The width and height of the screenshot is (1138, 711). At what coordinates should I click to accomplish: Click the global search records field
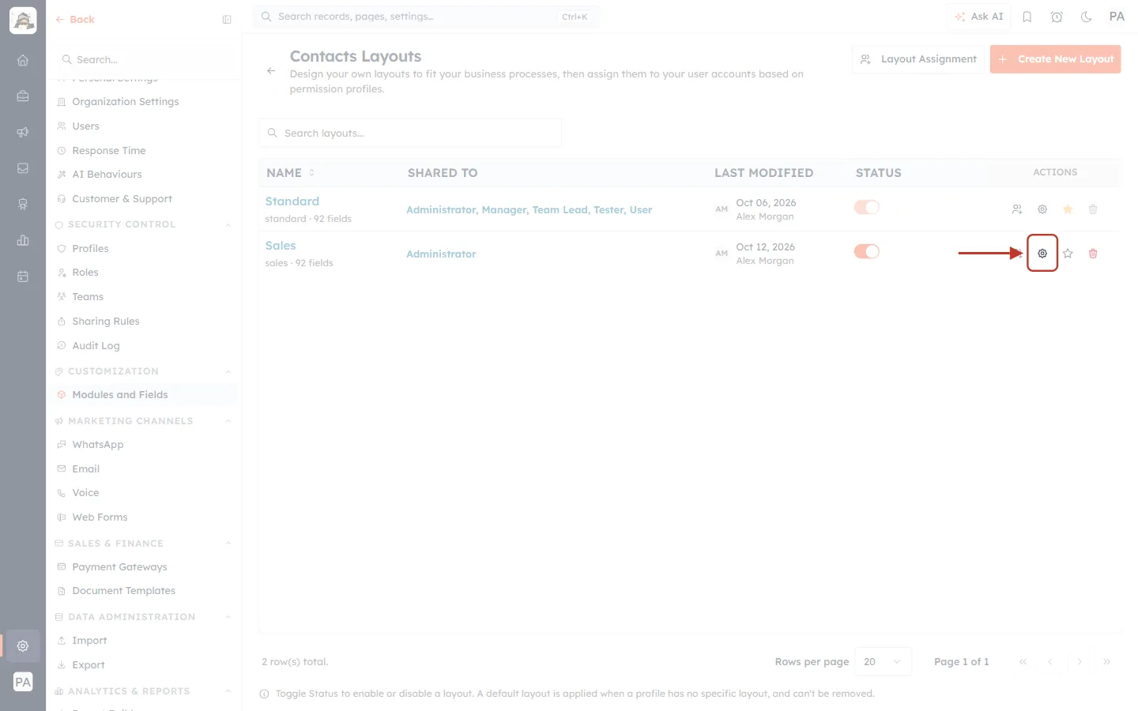(426, 17)
